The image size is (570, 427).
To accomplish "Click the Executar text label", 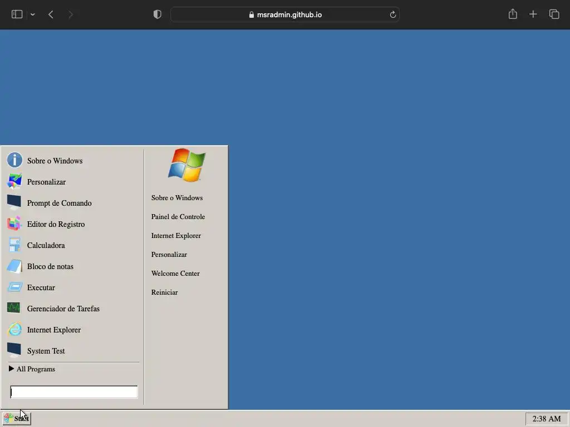I will (41, 287).
